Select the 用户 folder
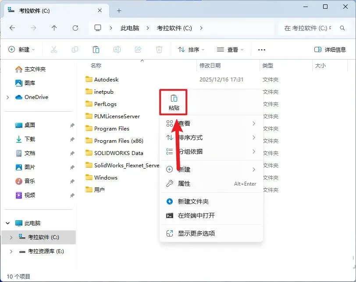The image size is (356, 282). coord(95,190)
